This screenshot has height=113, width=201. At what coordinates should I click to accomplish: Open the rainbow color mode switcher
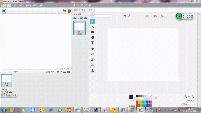coord(132,106)
